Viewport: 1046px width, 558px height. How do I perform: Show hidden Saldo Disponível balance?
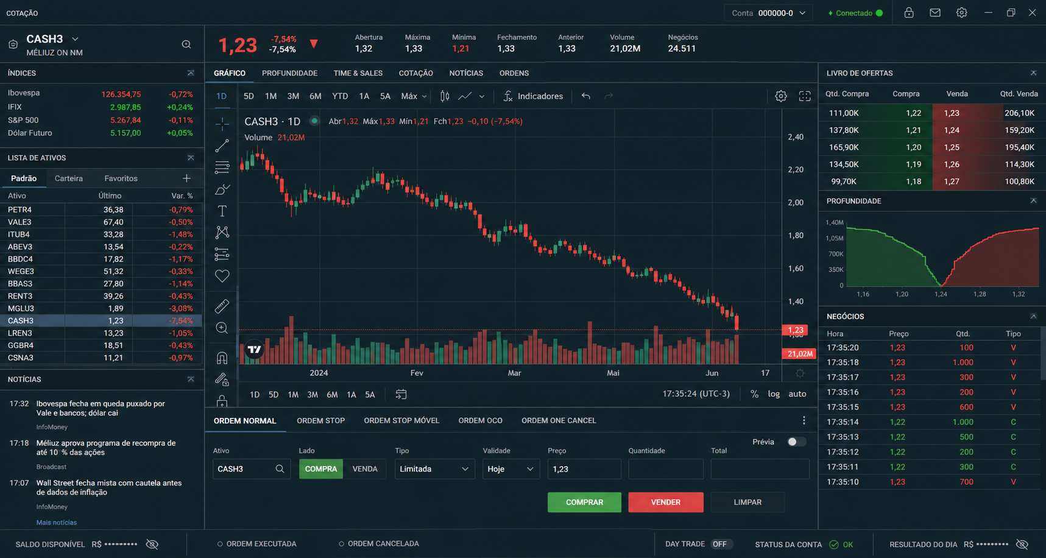(x=152, y=544)
